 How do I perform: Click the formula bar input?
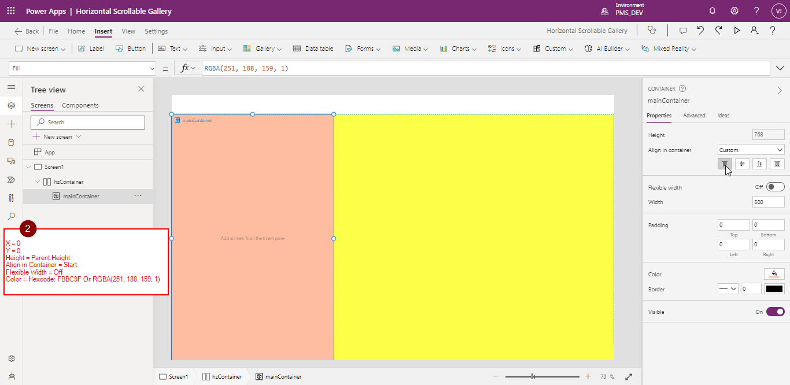486,68
